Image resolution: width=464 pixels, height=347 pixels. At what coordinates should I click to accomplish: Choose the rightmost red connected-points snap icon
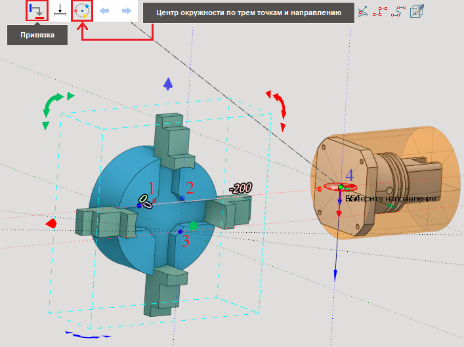[398, 11]
